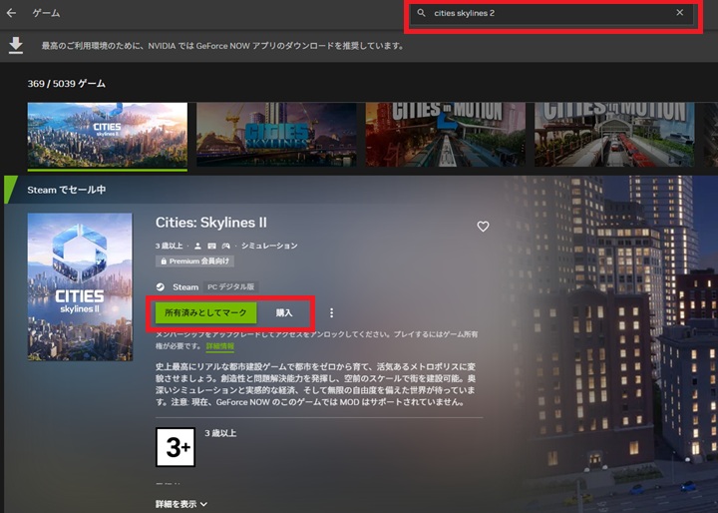The height and width of the screenshot is (513, 718).
Task: Select the Cities: Skylines II thumbnail
Action: (x=107, y=134)
